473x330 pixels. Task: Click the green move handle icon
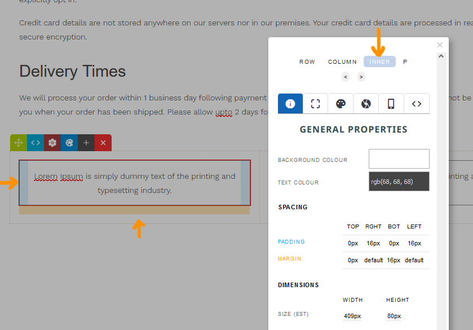(x=18, y=143)
